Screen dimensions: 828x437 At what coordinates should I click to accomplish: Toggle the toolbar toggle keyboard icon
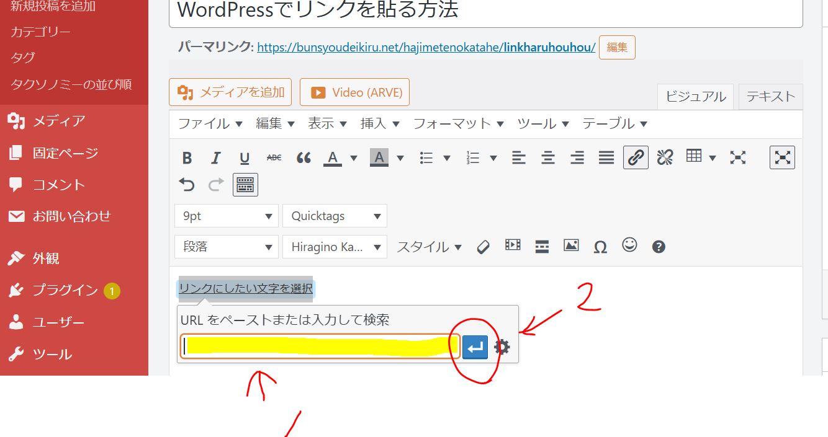245,185
